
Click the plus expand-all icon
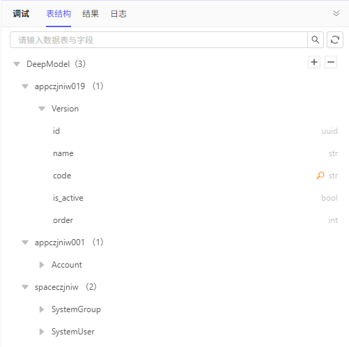click(314, 62)
